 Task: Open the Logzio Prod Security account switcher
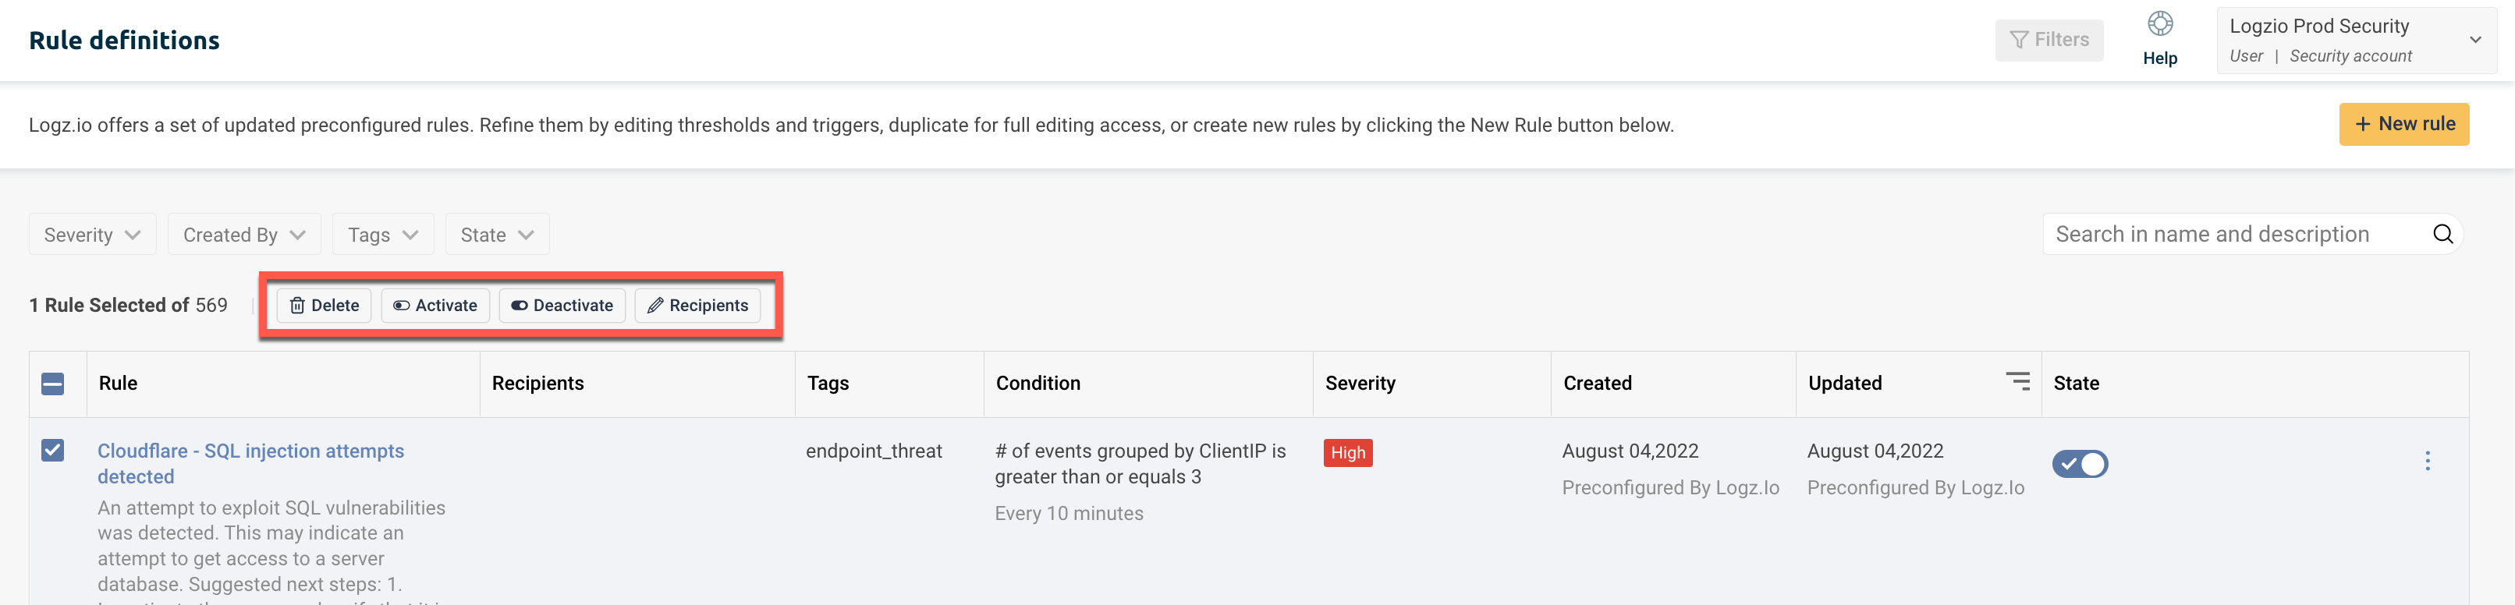pos(2356,40)
